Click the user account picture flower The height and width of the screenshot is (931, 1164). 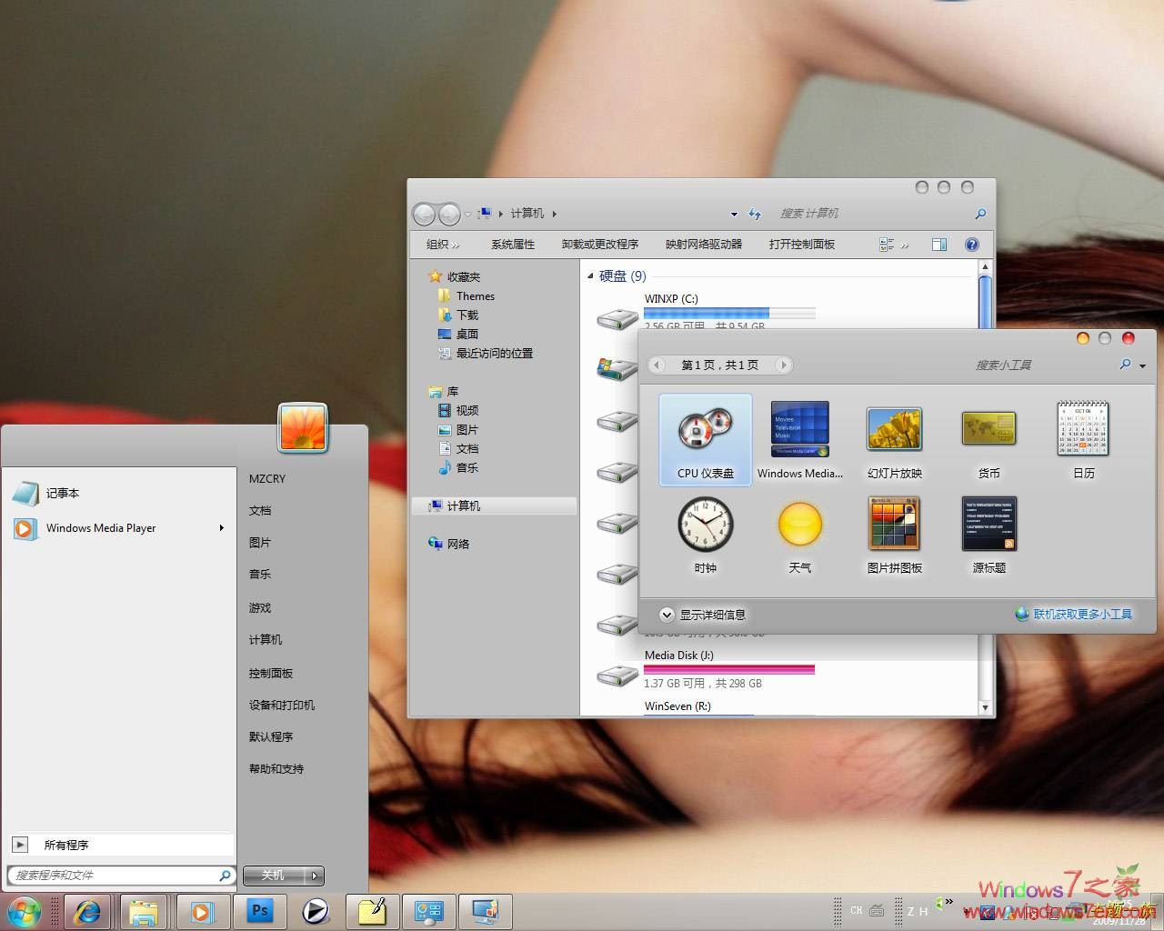click(304, 427)
